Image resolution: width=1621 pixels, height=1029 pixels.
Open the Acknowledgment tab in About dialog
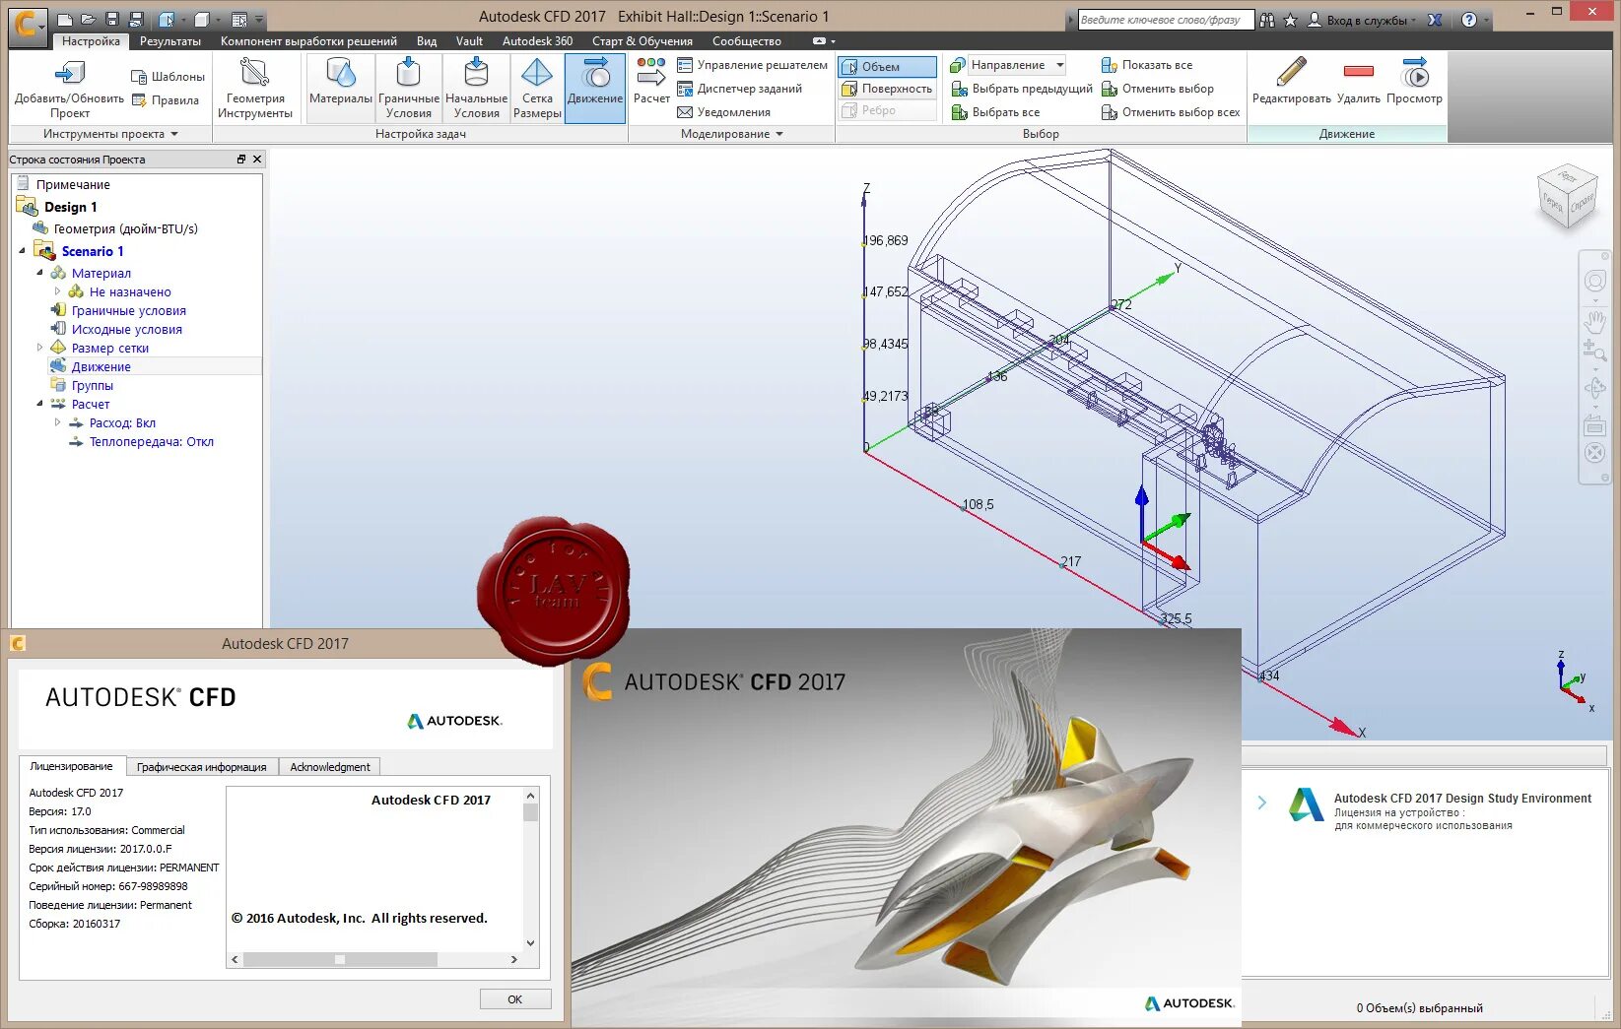330,767
